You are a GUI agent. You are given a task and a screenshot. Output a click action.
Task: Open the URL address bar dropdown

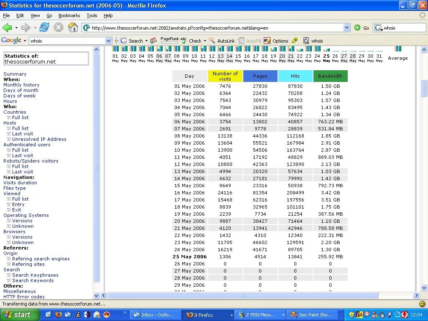[346, 28]
